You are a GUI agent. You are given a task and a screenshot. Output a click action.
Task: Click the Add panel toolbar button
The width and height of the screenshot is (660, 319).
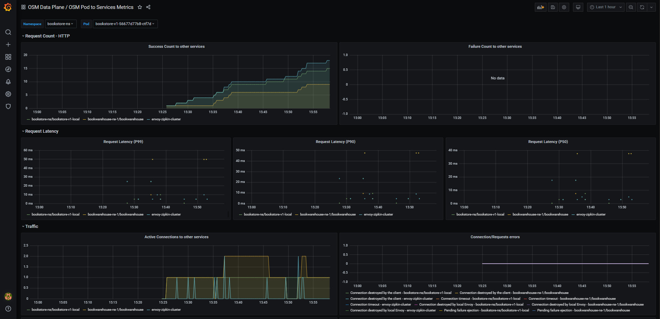tap(541, 7)
